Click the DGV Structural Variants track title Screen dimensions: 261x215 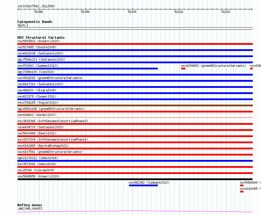click(41, 37)
